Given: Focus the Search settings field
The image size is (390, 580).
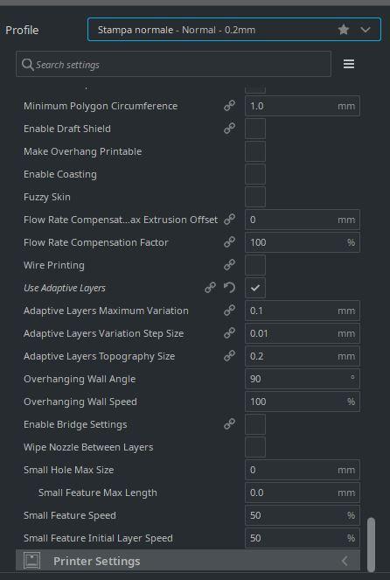Looking at the screenshot, I should coord(173,65).
